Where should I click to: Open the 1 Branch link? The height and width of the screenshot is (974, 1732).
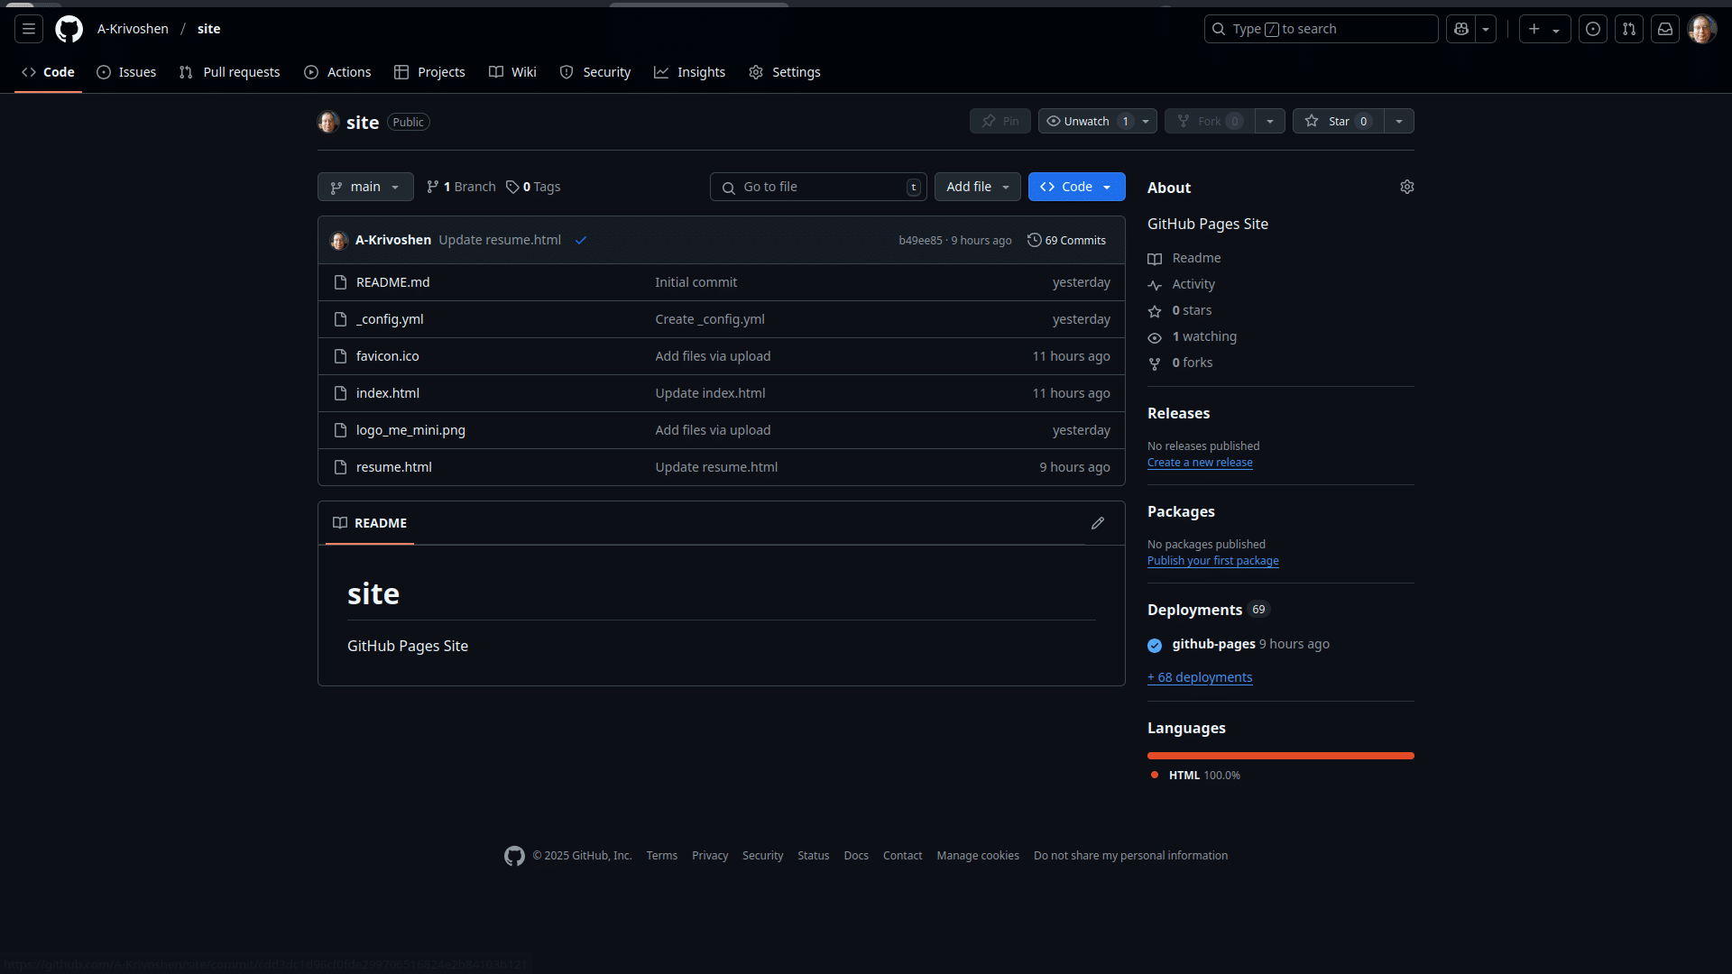tap(461, 187)
